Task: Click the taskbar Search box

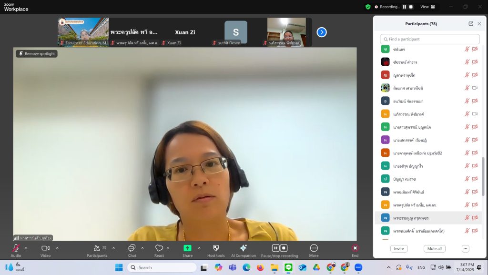Action: 162,267
